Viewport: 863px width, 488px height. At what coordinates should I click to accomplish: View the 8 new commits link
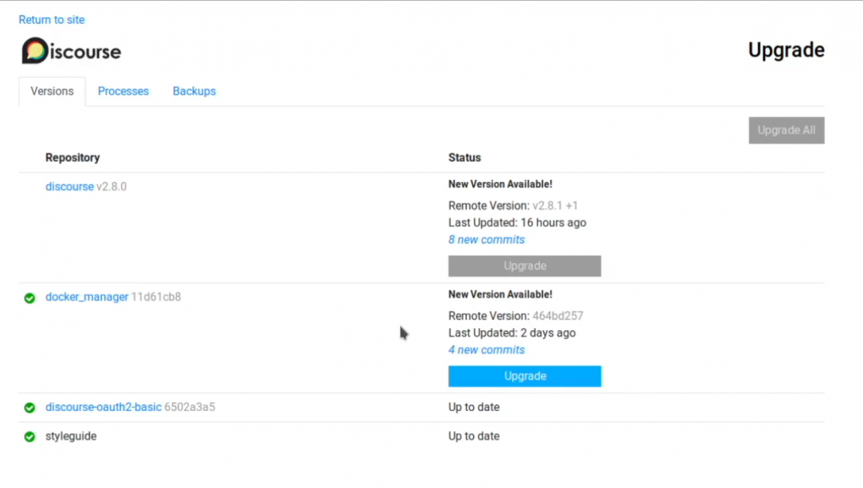[x=487, y=240]
